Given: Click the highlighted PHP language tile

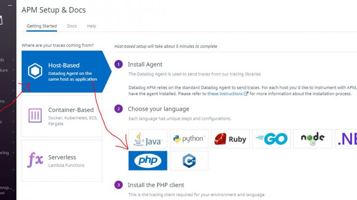Looking at the screenshot, I should tap(148, 160).
